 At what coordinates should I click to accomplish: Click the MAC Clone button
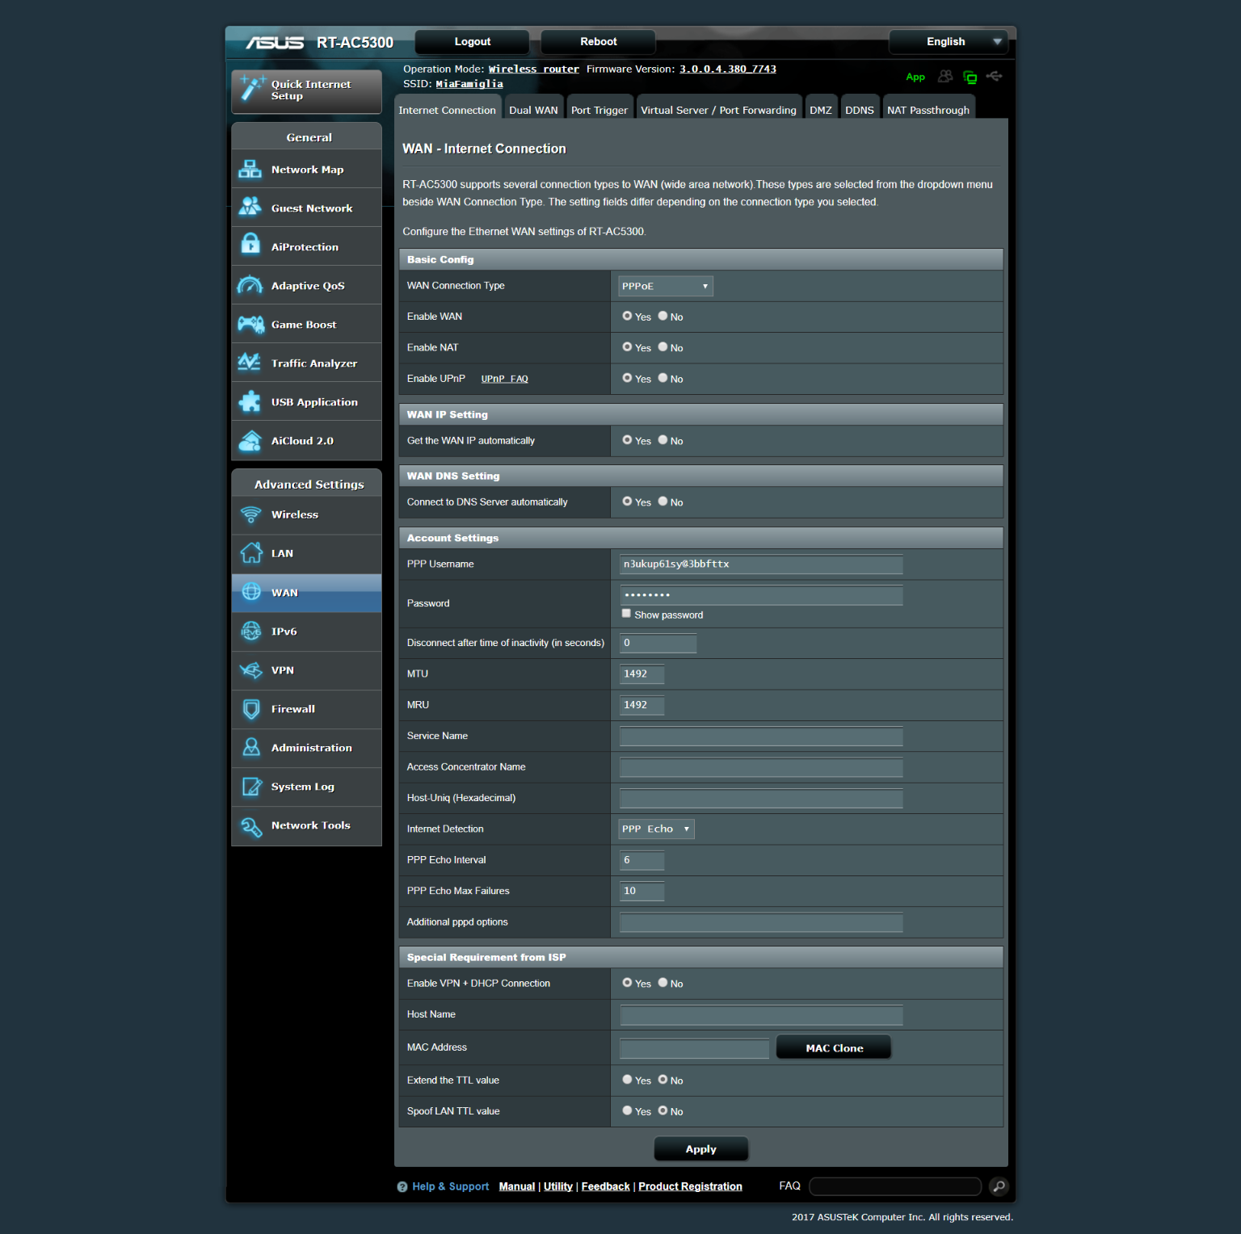pos(834,1047)
